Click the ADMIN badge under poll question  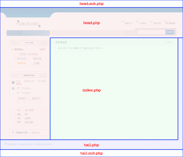[18, 84]
